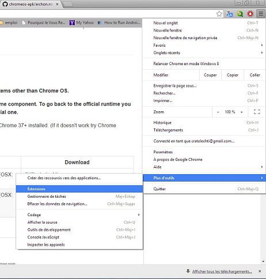Select Inspecter les appareils
Image resolution: width=266 pixels, height=279 pixels.
(x=79, y=245)
